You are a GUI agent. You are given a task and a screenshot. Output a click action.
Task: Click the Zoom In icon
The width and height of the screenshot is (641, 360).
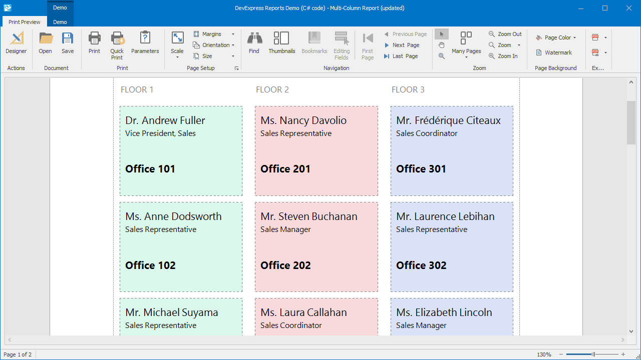pyautogui.click(x=503, y=56)
